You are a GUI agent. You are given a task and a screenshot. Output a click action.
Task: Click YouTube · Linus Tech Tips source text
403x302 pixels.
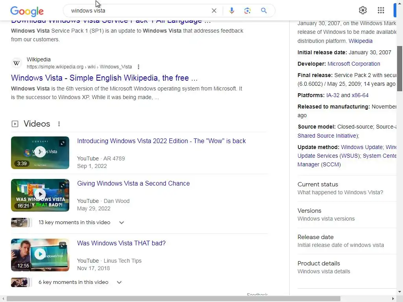click(109, 261)
